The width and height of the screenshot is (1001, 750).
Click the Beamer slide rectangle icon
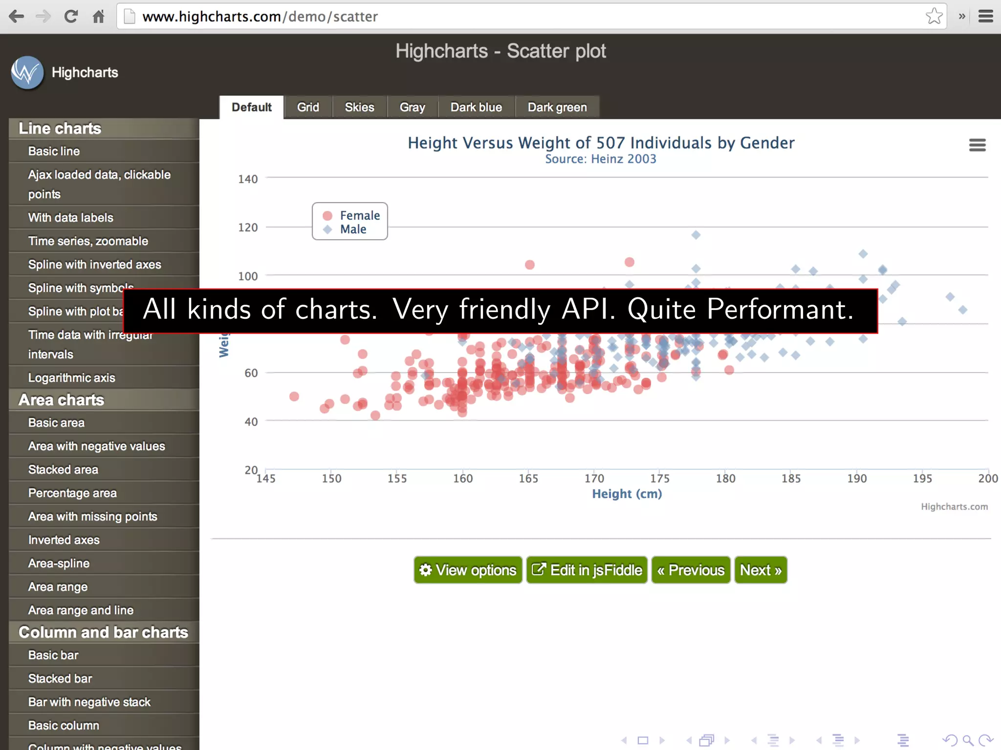click(x=643, y=740)
